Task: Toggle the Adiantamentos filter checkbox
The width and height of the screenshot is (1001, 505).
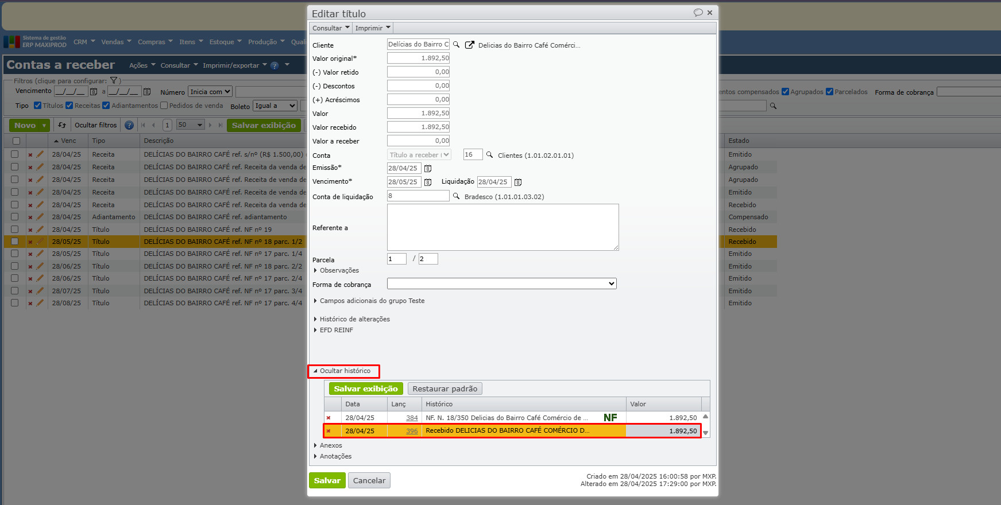Action: click(x=106, y=106)
